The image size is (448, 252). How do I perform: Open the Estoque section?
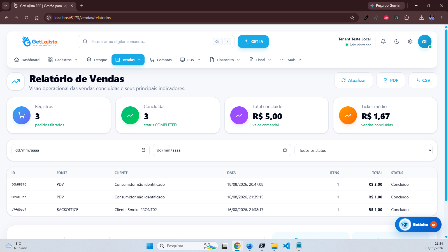point(97,60)
